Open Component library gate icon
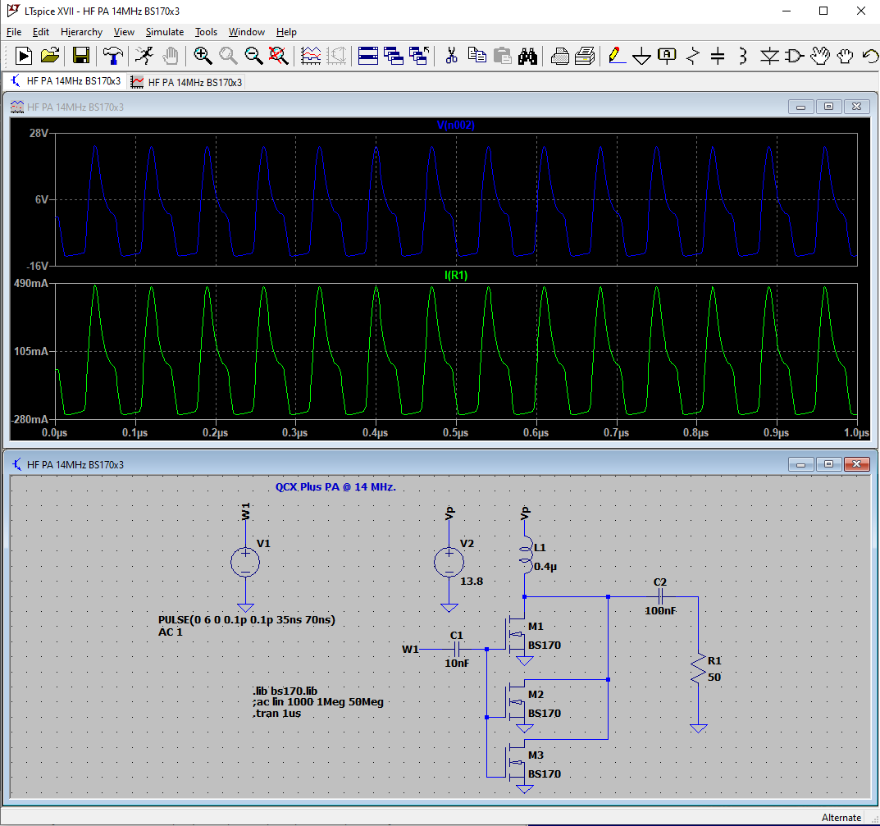Screen dimensions: 880x826 coord(794,56)
